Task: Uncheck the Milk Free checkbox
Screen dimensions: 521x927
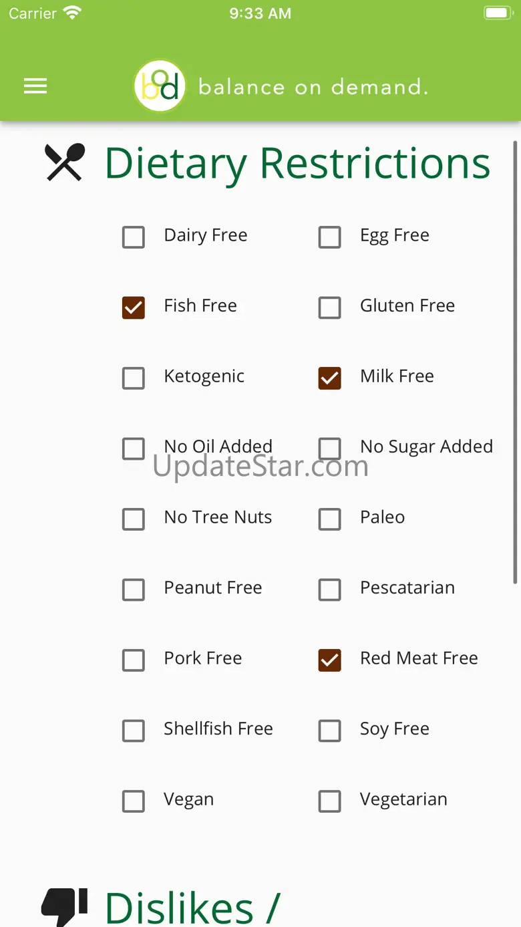Action: point(330,378)
